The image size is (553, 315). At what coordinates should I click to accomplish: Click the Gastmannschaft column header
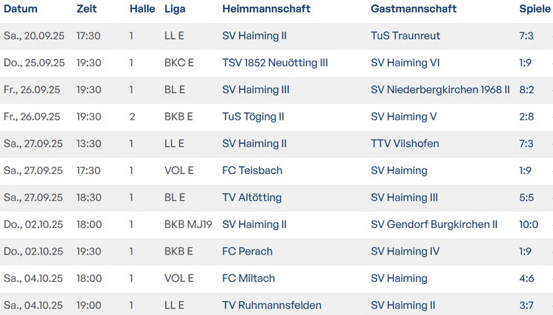(x=414, y=9)
